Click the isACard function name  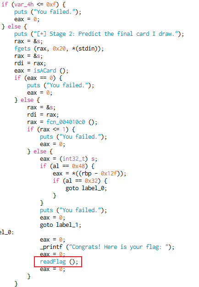pyautogui.click(x=45, y=71)
